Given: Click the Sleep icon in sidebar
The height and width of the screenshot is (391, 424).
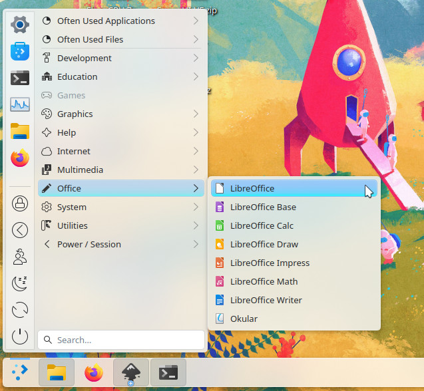Looking at the screenshot, I should coord(20,283).
